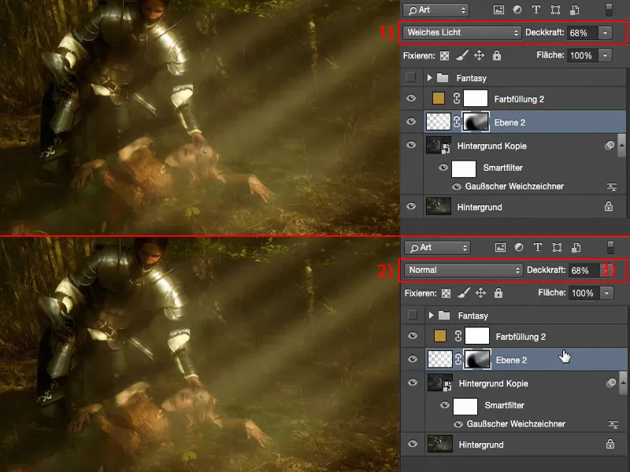Click Farbfüllung 2 mask thumbnail in Normal panel

coord(477,336)
